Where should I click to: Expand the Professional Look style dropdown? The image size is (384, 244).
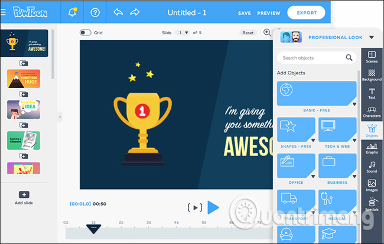[x=372, y=37]
